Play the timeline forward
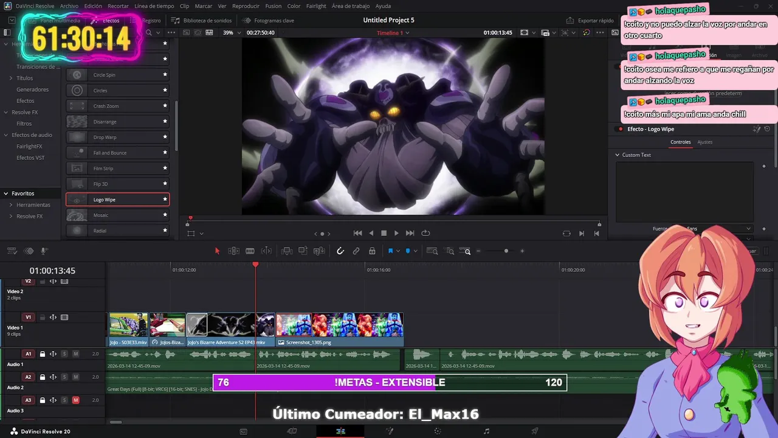The height and width of the screenshot is (438, 778). (x=396, y=233)
